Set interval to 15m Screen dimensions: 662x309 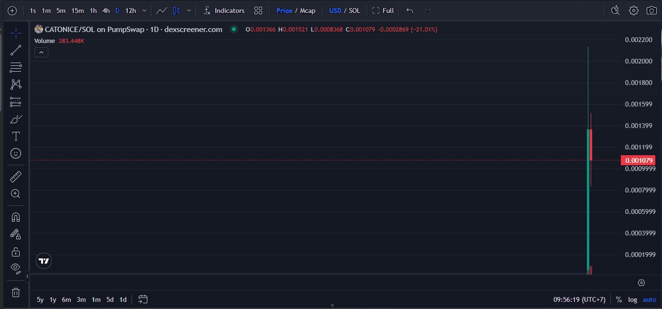pyautogui.click(x=77, y=11)
